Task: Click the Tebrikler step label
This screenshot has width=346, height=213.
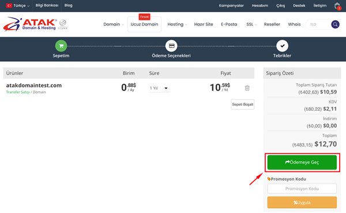Action: tap(282, 55)
